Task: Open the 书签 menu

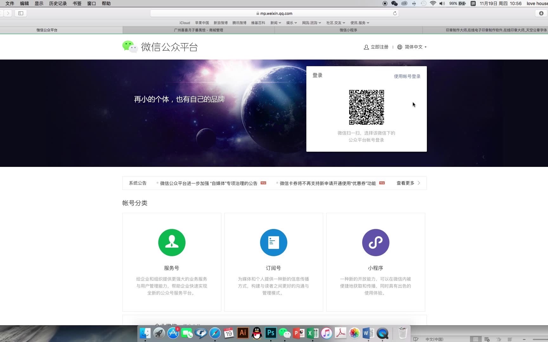Action: click(77, 3)
